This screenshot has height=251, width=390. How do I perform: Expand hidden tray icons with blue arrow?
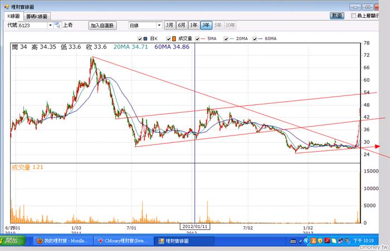[x=306, y=241]
